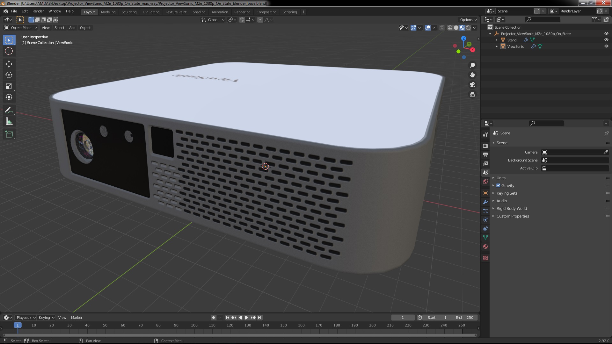Image resolution: width=612 pixels, height=344 pixels.
Task: Activate the Transform tool
Action: pyautogui.click(x=9, y=97)
